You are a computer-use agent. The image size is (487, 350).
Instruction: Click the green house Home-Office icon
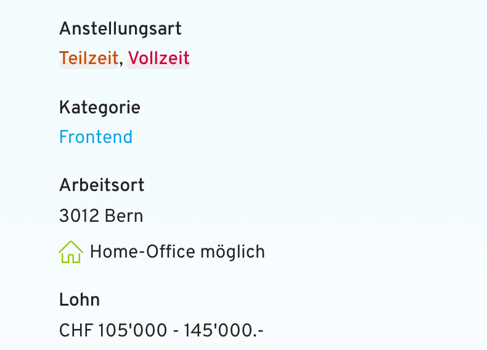click(71, 252)
